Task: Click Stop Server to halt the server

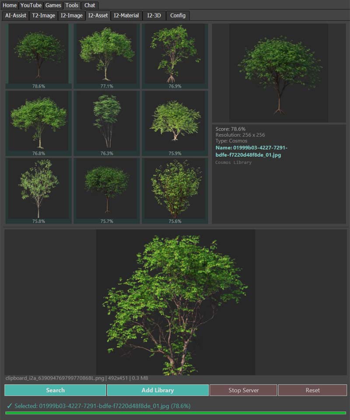Action: (244, 390)
